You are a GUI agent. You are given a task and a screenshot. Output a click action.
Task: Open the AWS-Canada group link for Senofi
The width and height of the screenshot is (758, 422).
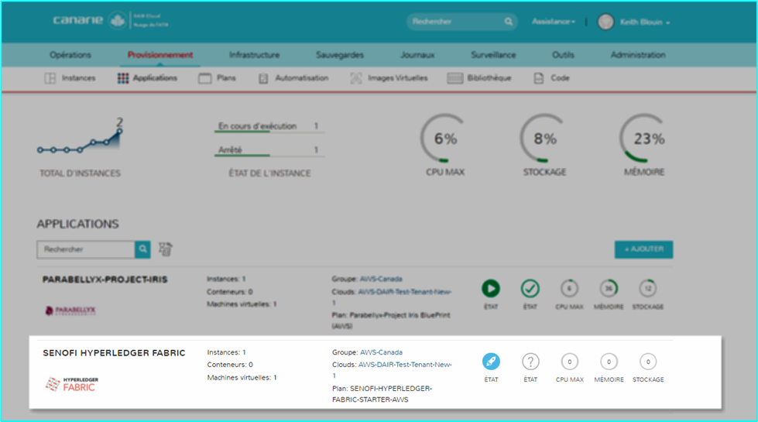(381, 352)
